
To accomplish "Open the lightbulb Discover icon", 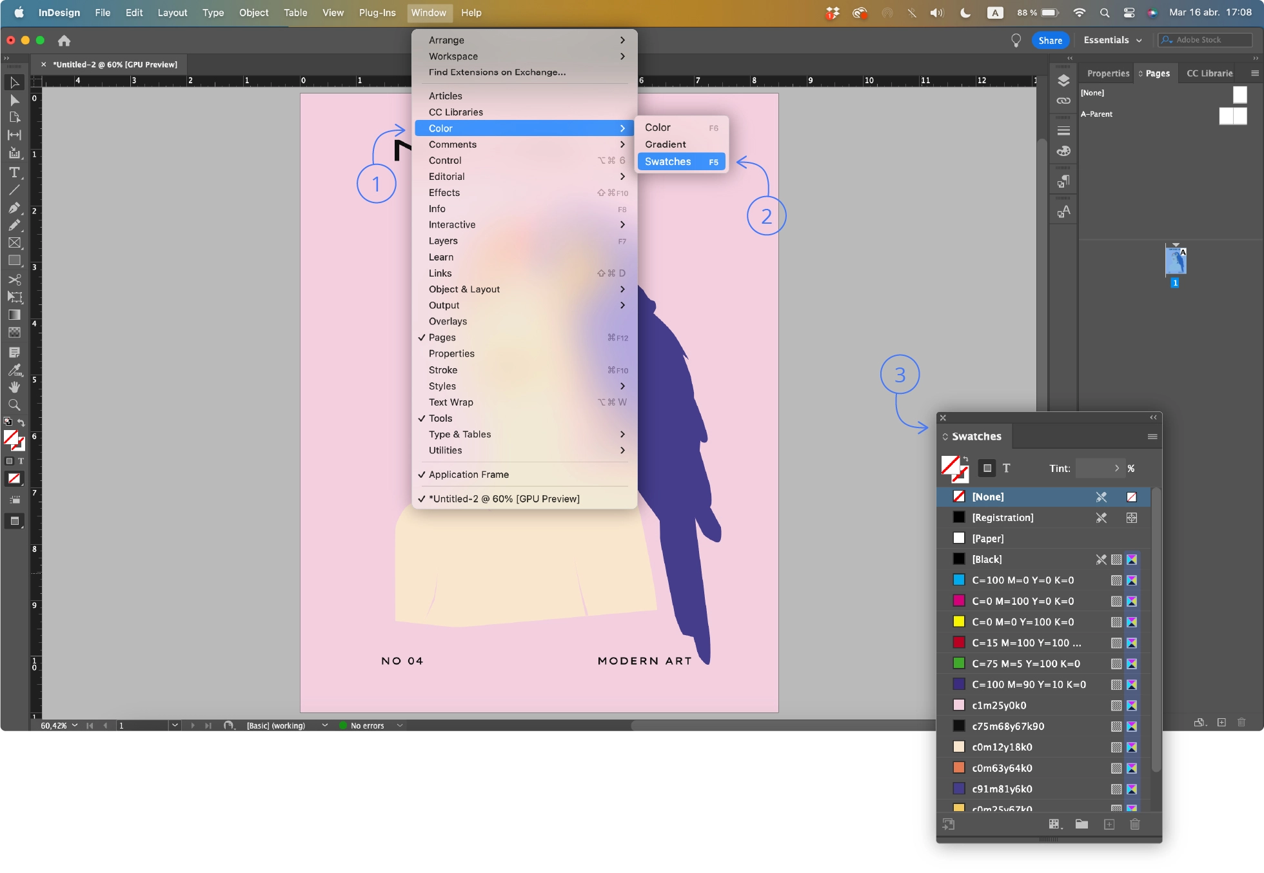I will (1016, 41).
